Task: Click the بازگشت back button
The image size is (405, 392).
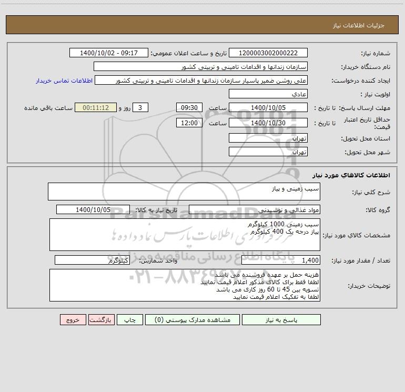Action: (101, 320)
